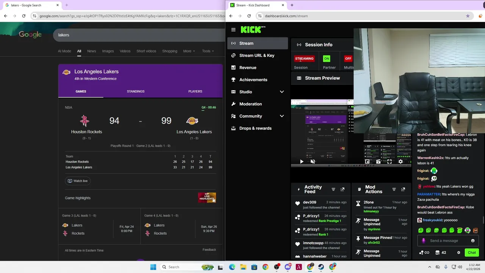Open Moderation page

(258, 104)
